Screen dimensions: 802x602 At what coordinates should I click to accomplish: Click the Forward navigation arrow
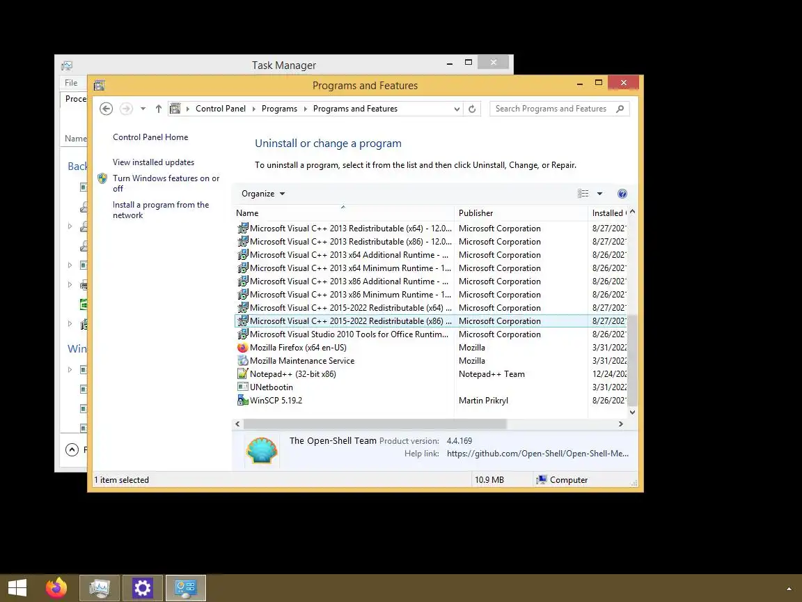click(x=126, y=109)
